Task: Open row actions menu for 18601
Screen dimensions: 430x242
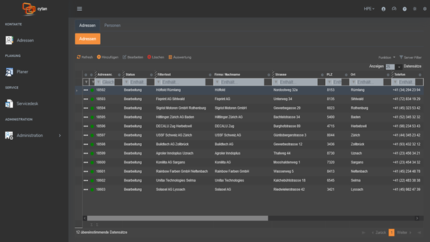Action: click(86, 171)
